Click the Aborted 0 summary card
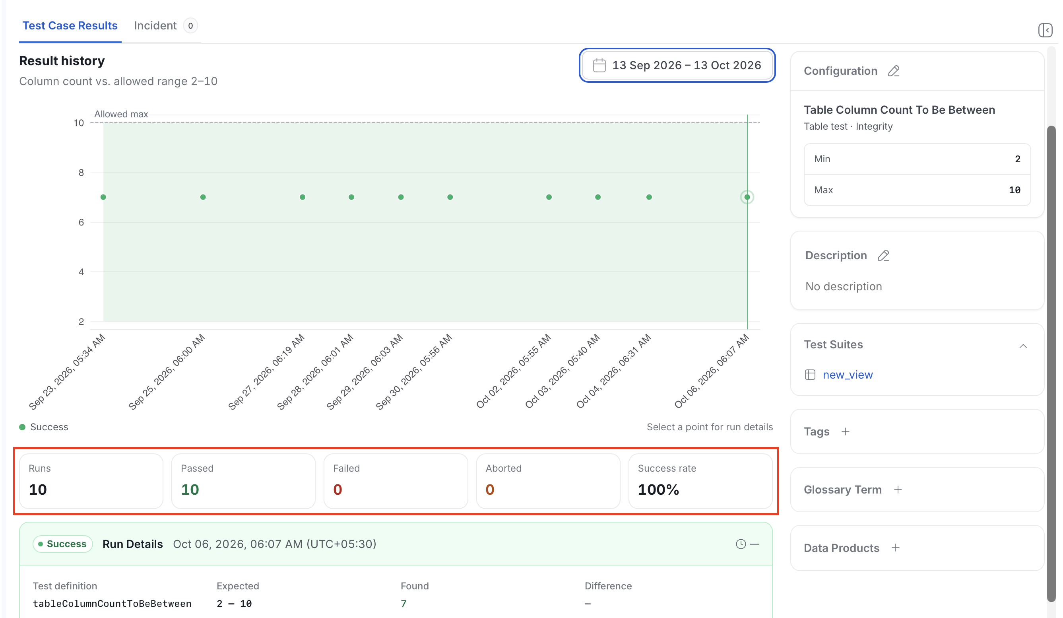This screenshot has height=618, width=1063. [548, 481]
